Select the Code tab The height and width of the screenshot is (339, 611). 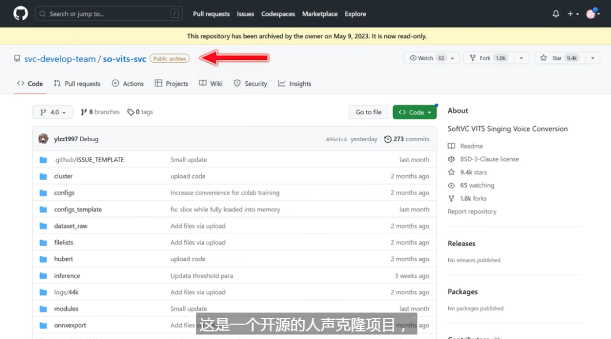pyautogui.click(x=30, y=83)
